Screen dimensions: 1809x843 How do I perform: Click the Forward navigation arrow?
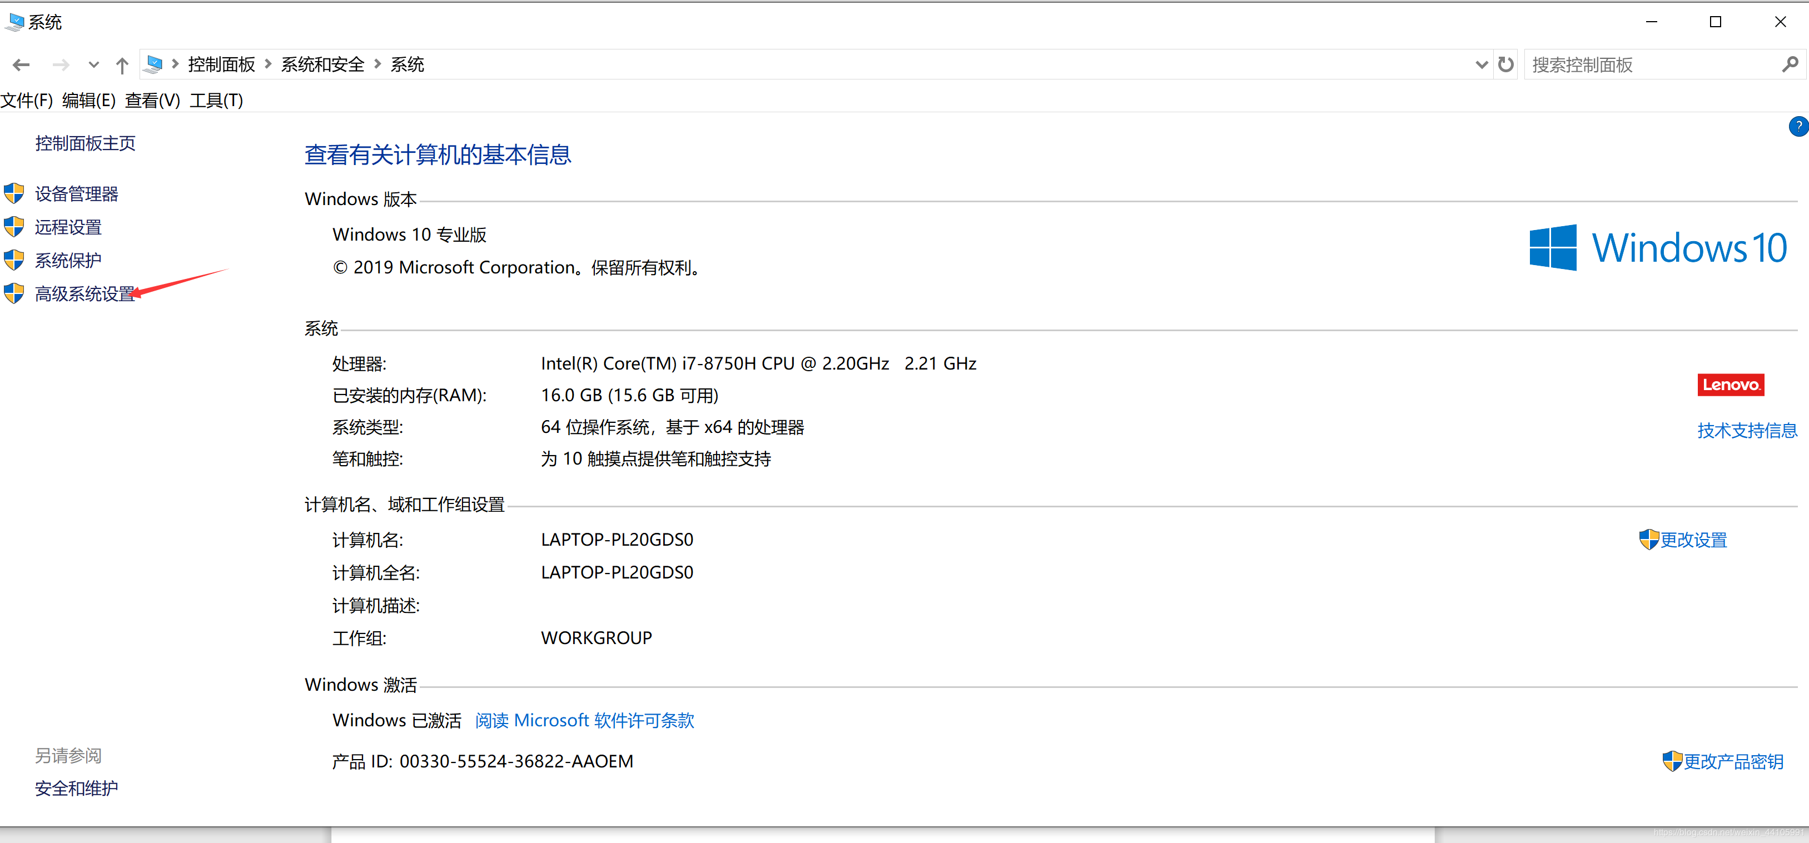pyautogui.click(x=61, y=65)
